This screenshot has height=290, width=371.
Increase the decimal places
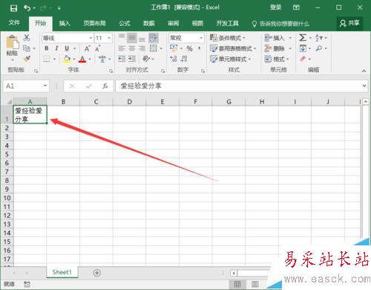coord(174,59)
